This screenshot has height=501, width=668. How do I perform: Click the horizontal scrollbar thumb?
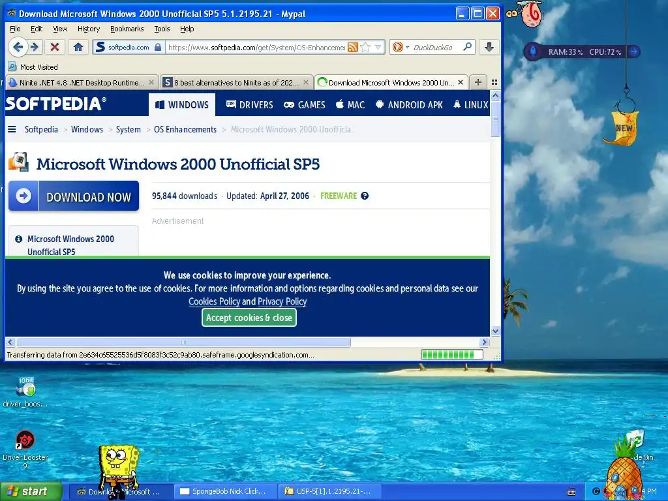pyautogui.click(x=183, y=342)
